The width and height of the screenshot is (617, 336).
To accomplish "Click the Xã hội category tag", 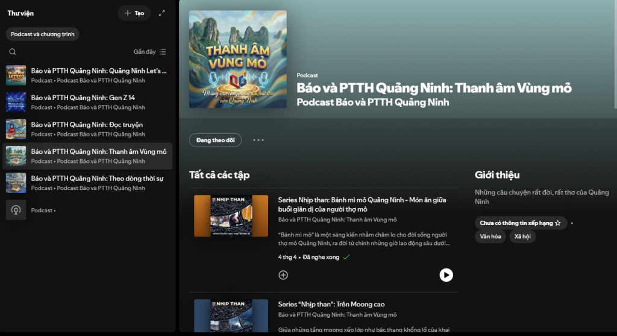I will pyautogui.click(x=522, y=236).
